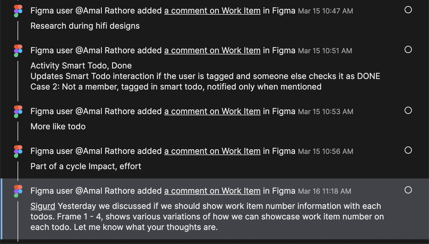Toggle the circle on the 10:51 AM notification
429x244 pixels.
pyautogui.click(x=408, y=50)
